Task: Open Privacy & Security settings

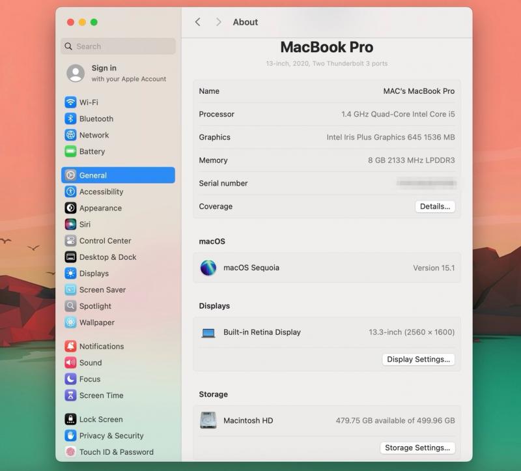Action: coord(119,435)
